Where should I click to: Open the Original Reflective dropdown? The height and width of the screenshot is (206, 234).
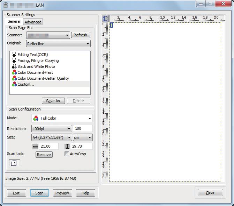point(58,44)
